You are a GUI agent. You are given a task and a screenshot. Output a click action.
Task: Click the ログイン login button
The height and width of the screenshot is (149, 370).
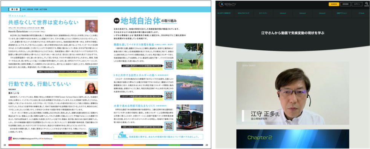(x=357, y=4)
